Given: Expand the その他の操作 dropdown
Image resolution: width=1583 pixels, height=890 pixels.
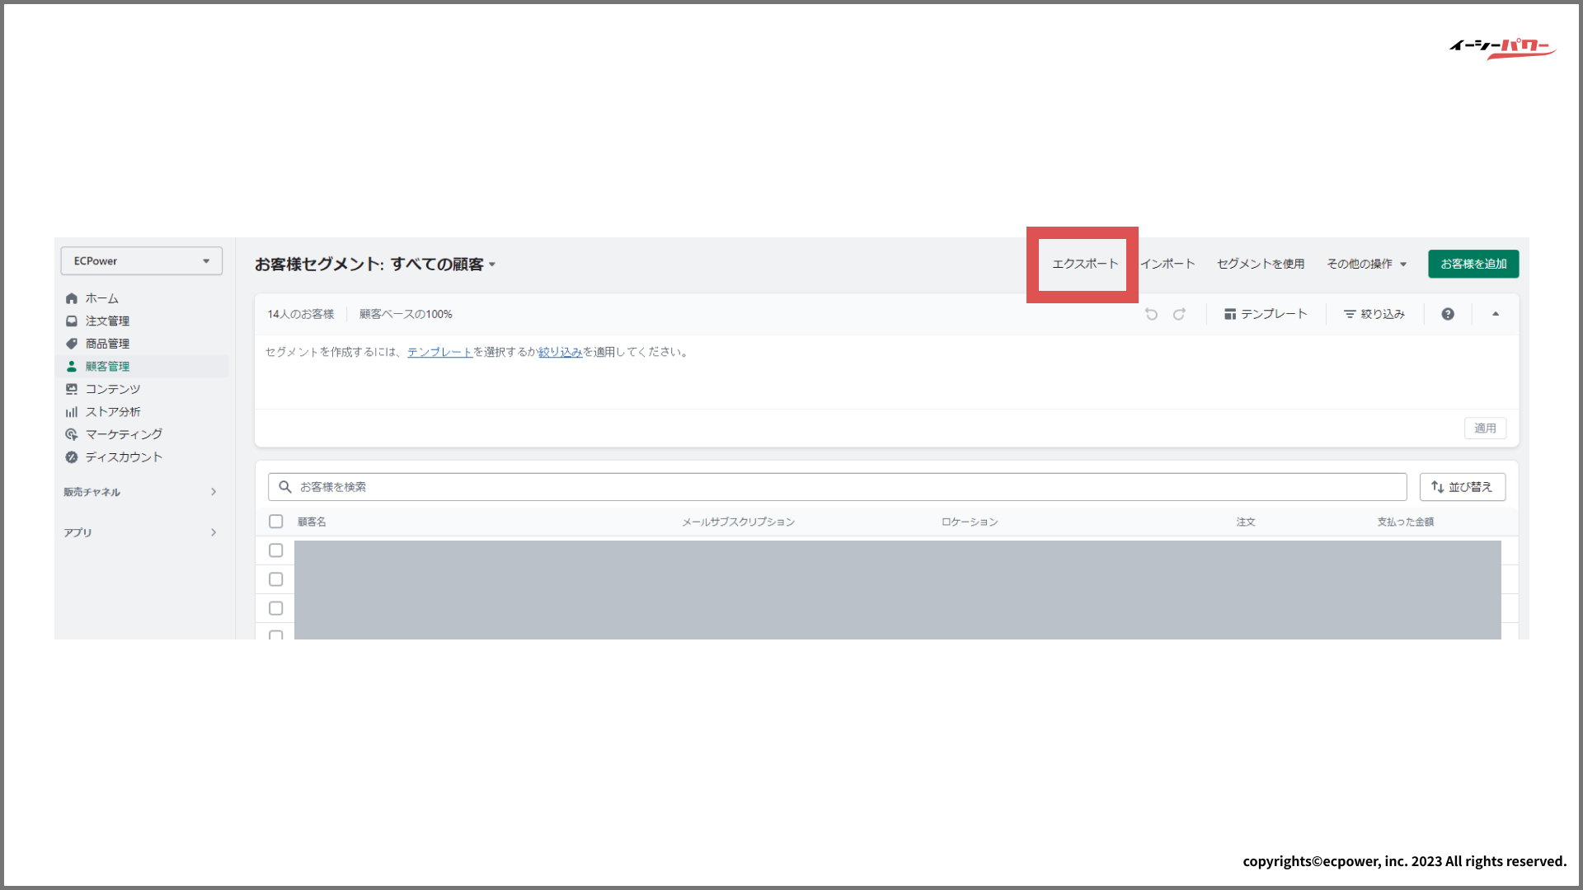Looking at the screenshot, I should [1366, 264].
